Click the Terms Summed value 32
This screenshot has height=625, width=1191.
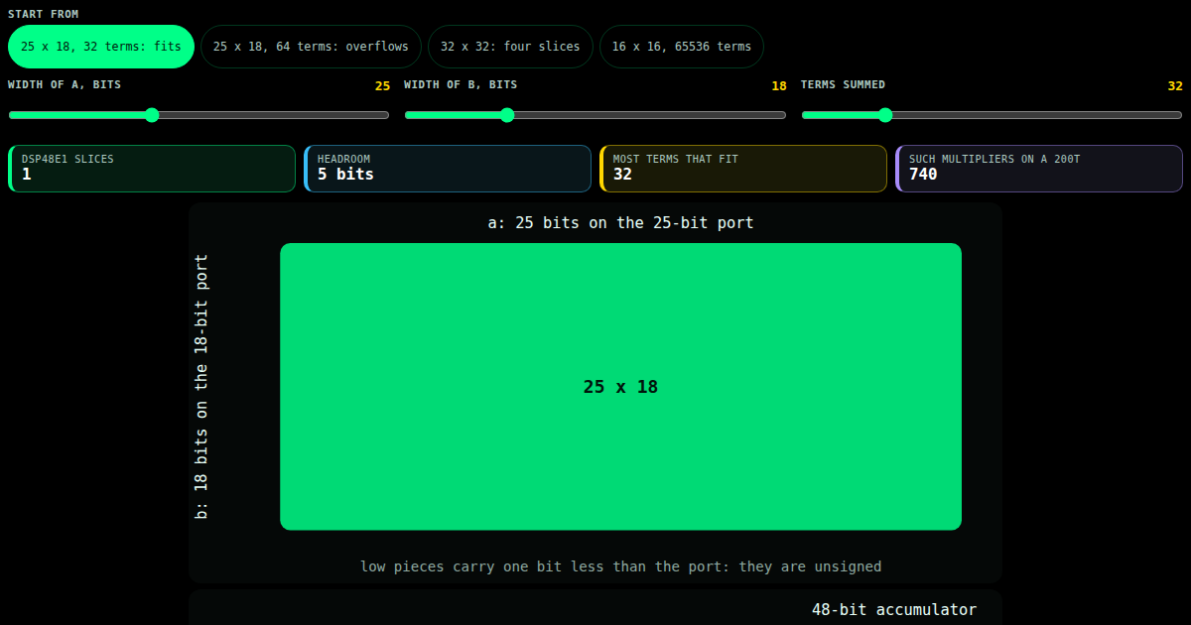click(1175, 86)
